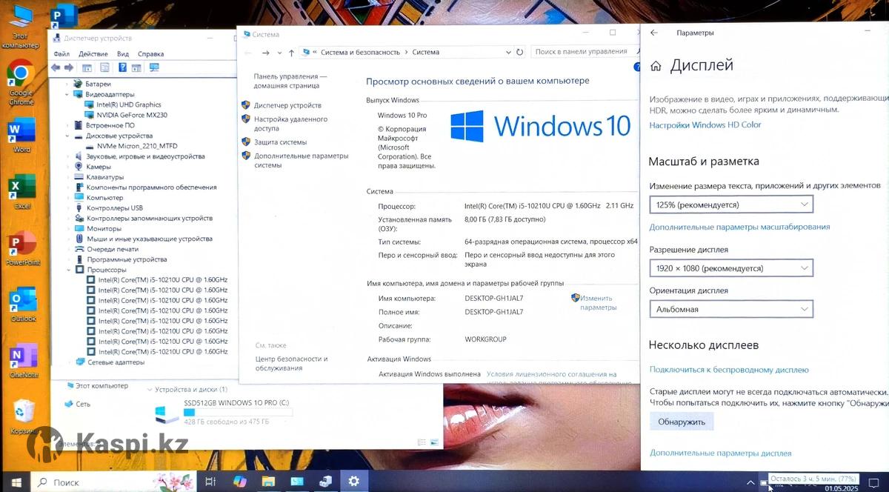Click the Система и безопасность breadcrumb
This screenshot has height=492, width=889.
(x=360, y=52)
